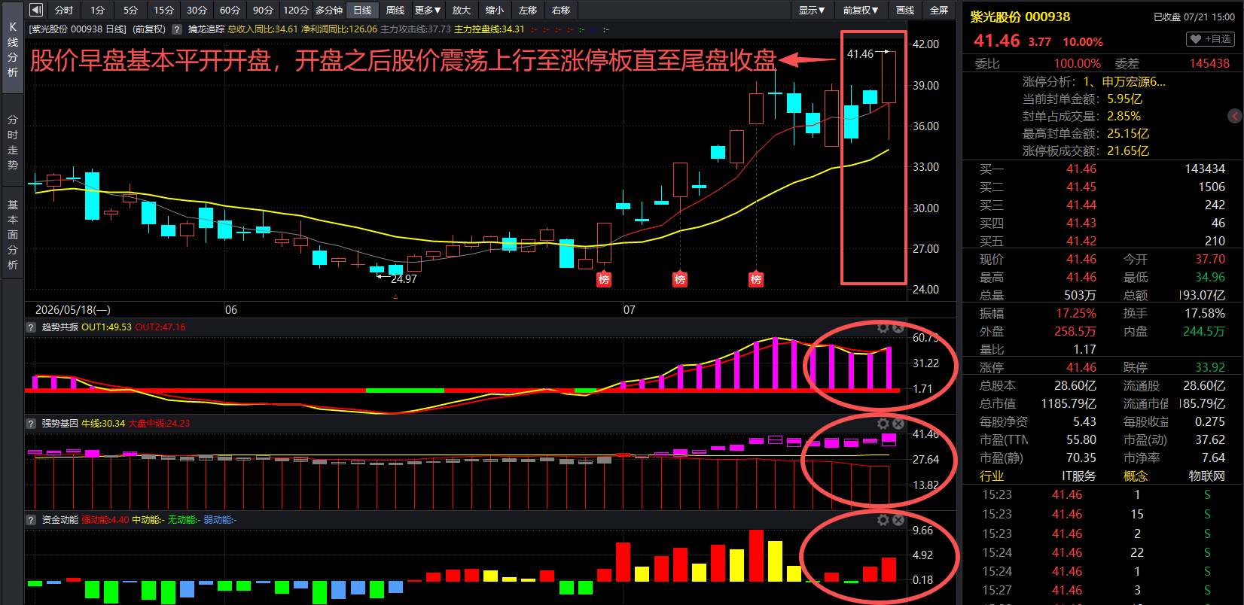Open settings gear of 强势基因 panel

click(x=883, y=424)
